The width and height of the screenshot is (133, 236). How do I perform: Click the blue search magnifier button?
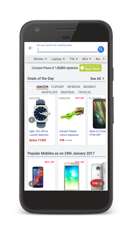coord(101,49)
